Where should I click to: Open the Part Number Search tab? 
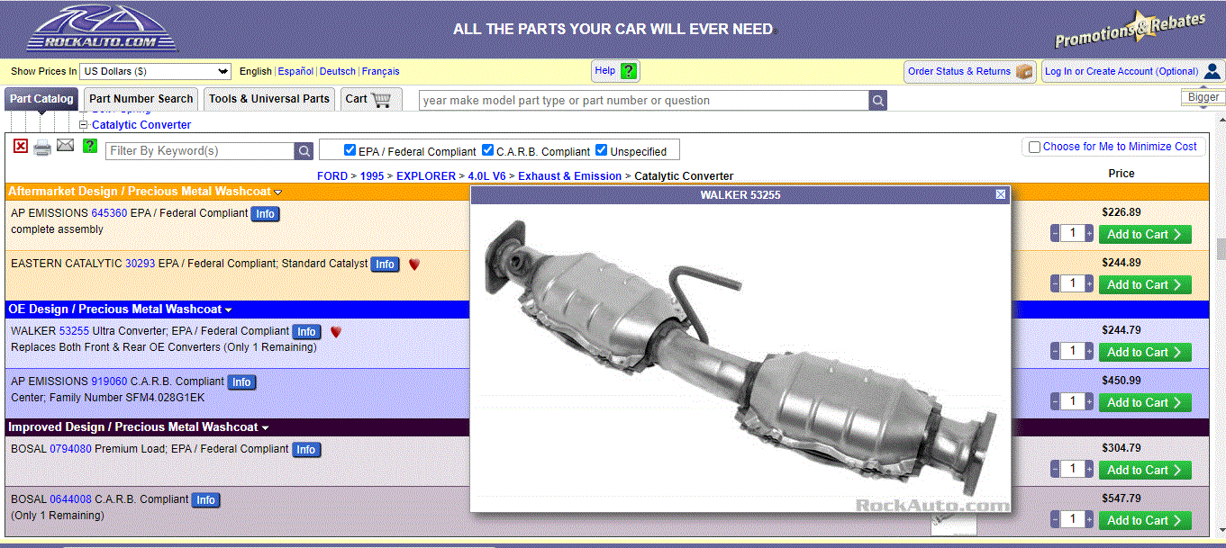pyautogui.click(x=141, y=99)
